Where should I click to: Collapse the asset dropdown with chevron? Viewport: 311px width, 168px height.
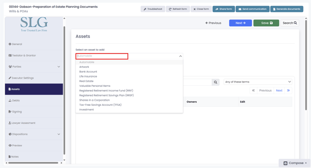tap(180, 56)
